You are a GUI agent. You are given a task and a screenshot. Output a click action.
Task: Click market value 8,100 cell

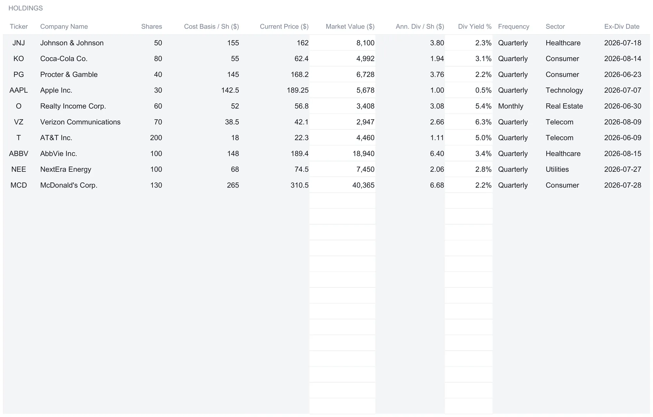(342, 43)
